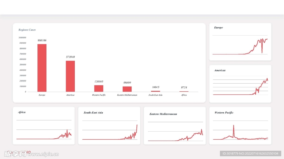Click the 573940 data label
Viewport: 284px width, 159px height.
(x=70, y=57)
